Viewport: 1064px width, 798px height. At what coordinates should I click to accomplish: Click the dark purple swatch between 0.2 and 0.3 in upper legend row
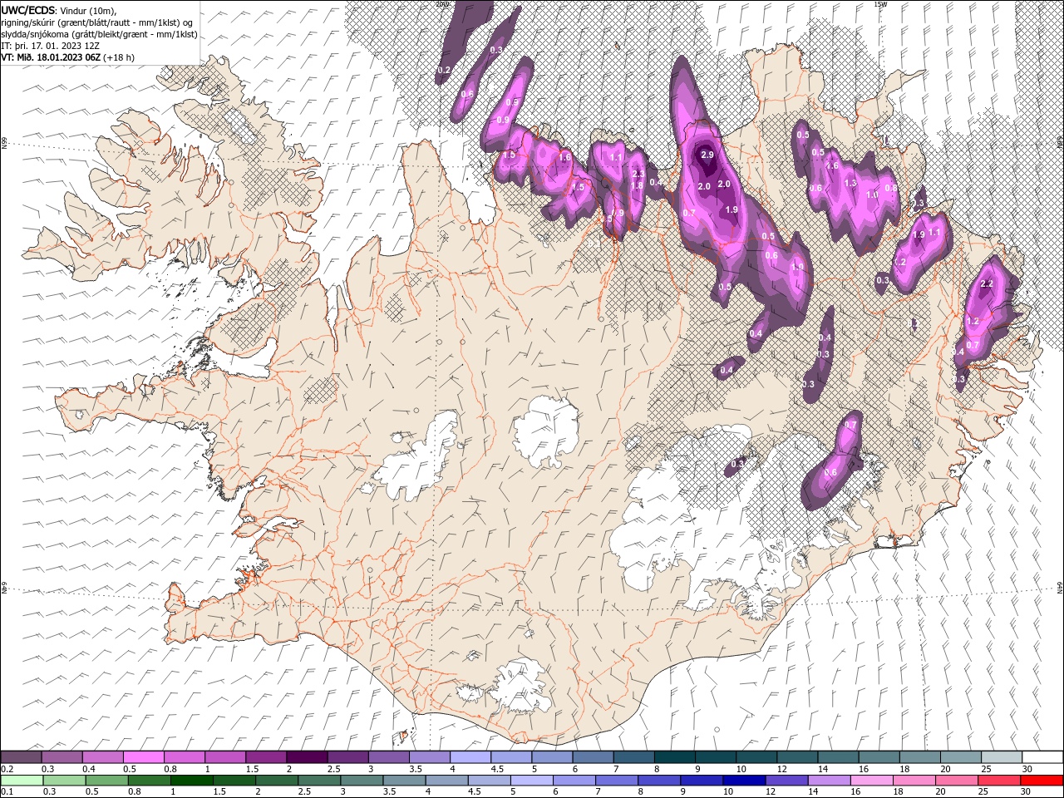22,756
